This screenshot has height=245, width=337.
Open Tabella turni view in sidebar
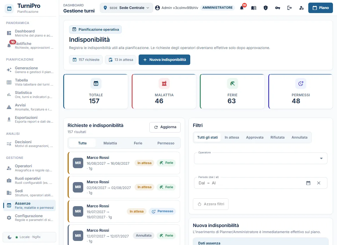pyautogui.click(x=30, y=82)
